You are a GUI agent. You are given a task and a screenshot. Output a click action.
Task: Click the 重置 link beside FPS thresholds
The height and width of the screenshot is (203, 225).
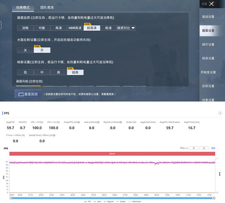pos(213,148)
